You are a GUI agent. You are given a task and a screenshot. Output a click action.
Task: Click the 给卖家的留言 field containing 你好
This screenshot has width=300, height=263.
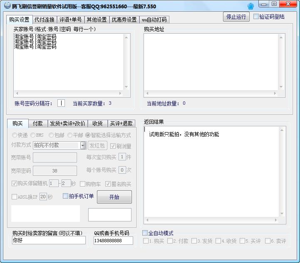coord(49,240)
